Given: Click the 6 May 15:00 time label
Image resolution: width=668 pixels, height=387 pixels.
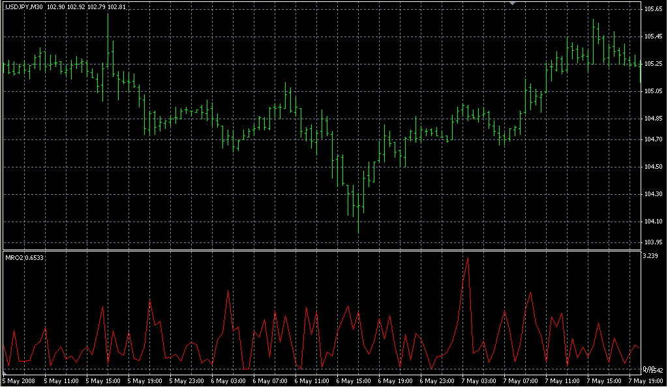Looking at the screenshot, I should point(354,381).
